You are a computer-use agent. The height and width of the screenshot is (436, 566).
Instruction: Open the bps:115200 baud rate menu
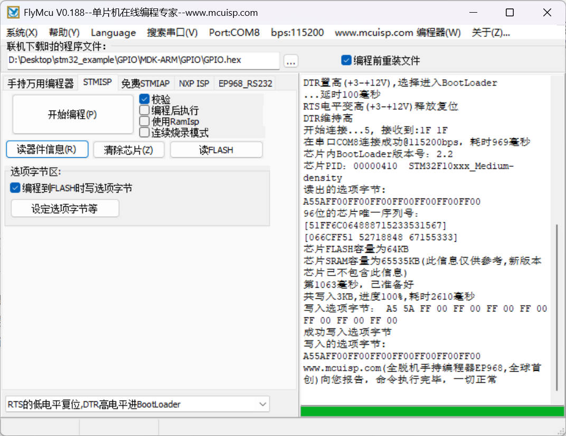(297, 33)
